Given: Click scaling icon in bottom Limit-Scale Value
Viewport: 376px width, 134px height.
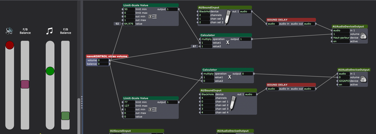Looking at the screenshot, I should [152, 109].
